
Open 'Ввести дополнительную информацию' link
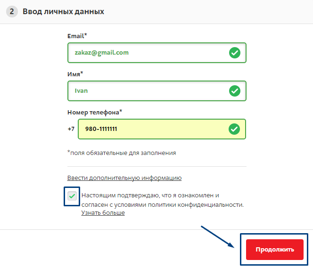(124, 178)
